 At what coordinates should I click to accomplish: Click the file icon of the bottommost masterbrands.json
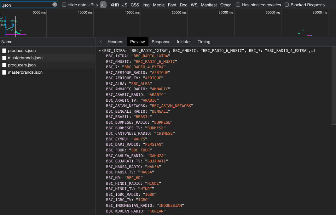click(4, 72)
